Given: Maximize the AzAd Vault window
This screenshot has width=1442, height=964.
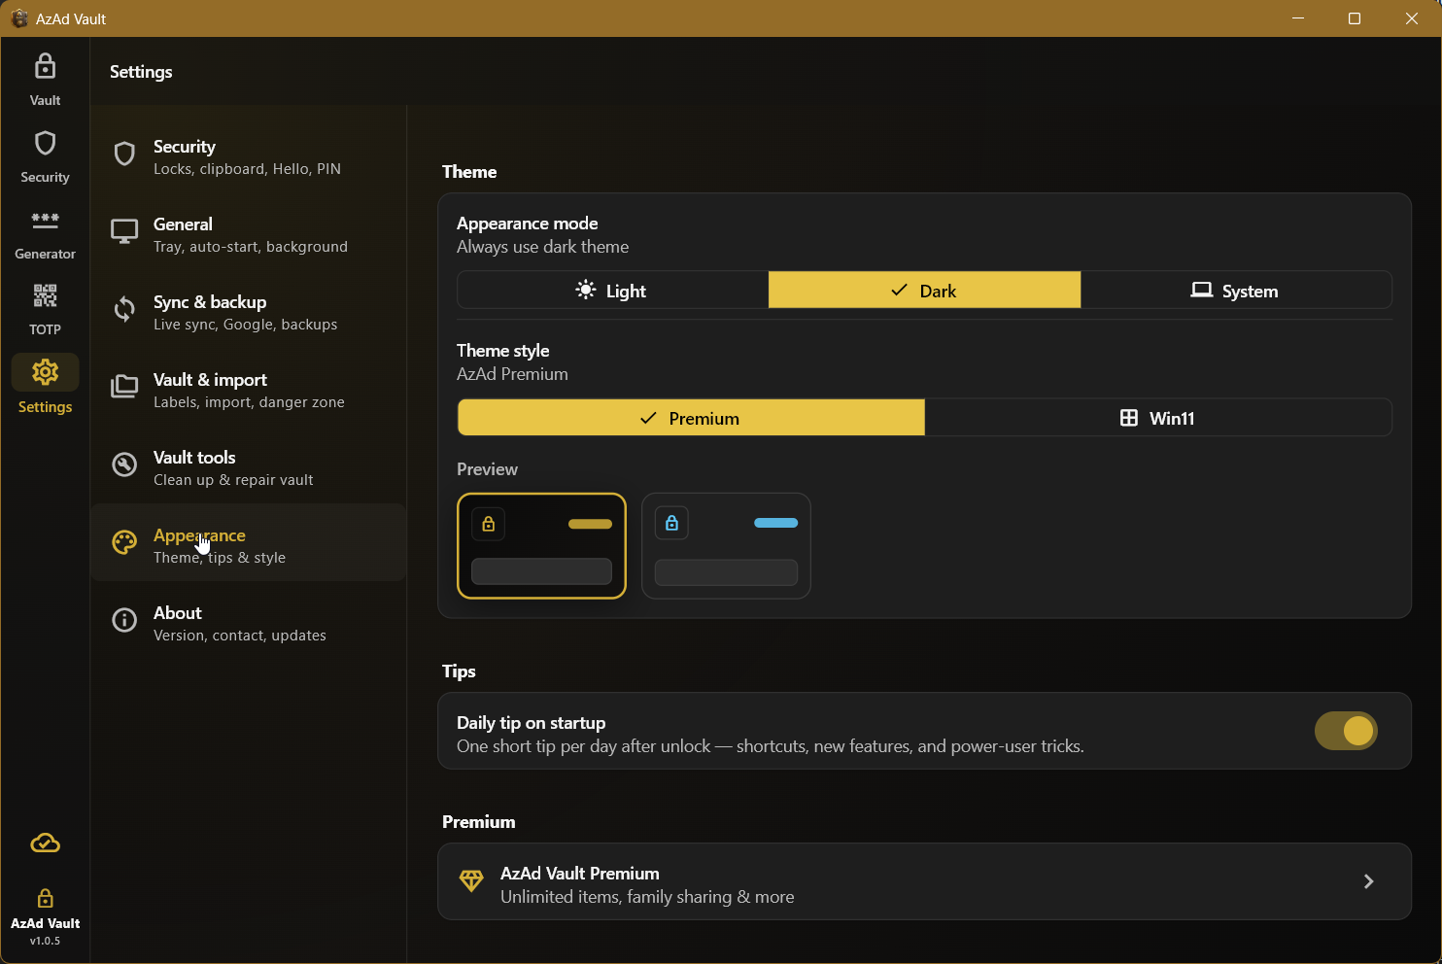Looking at the screenshot, I should (x=1355, y=18).
